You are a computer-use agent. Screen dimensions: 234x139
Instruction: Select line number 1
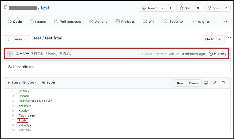[13, 91]
